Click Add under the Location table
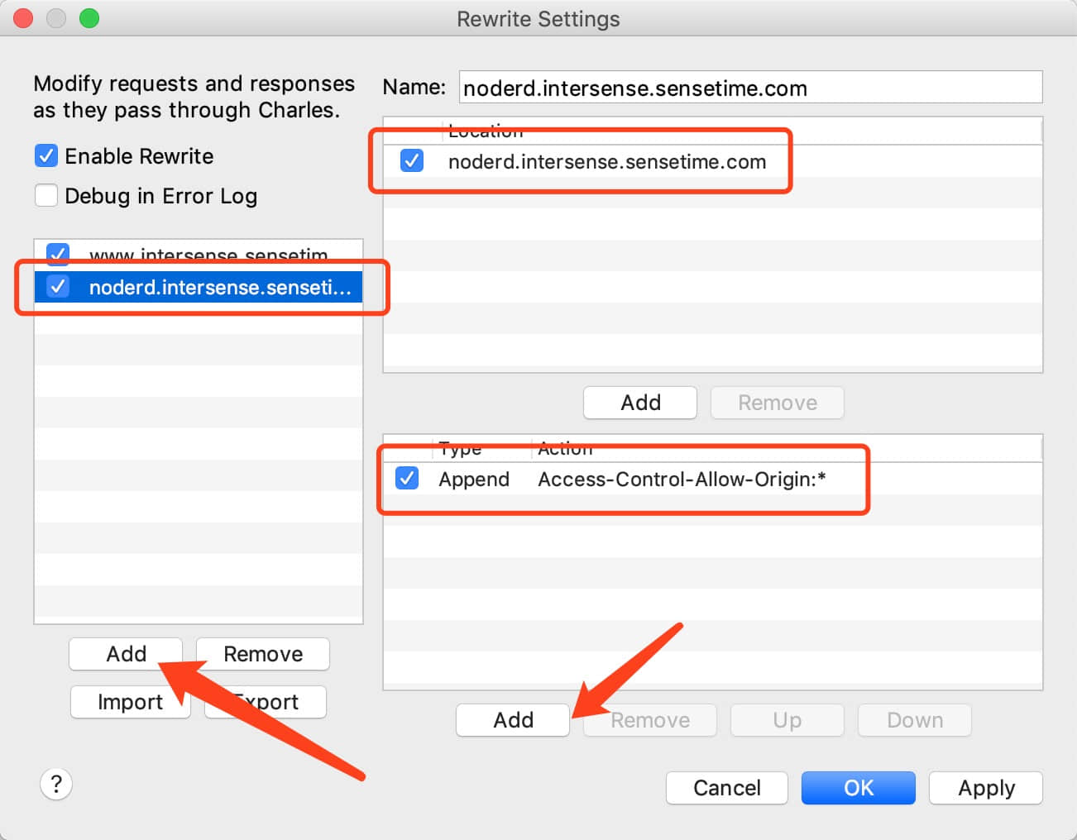 pyautogui.click(x=640, y=403)
